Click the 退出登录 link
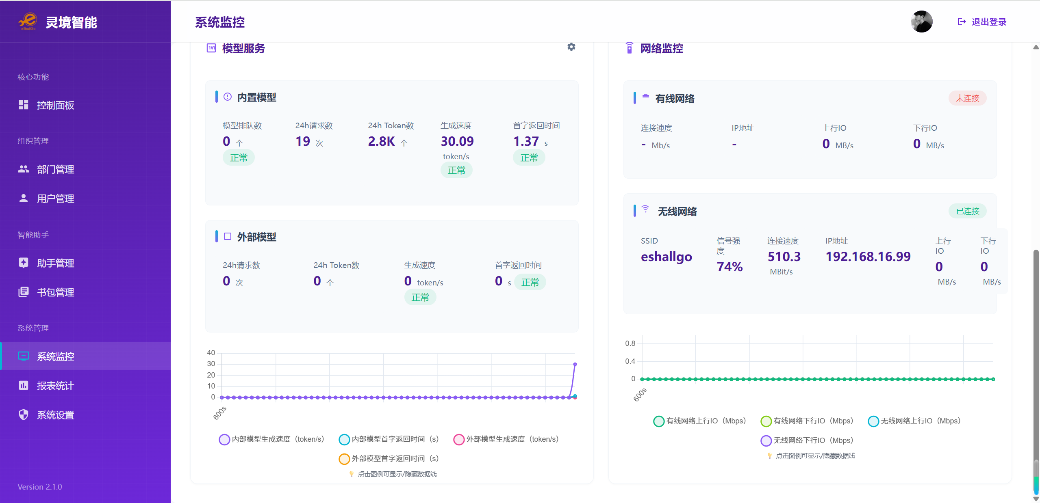 [988, 22]
